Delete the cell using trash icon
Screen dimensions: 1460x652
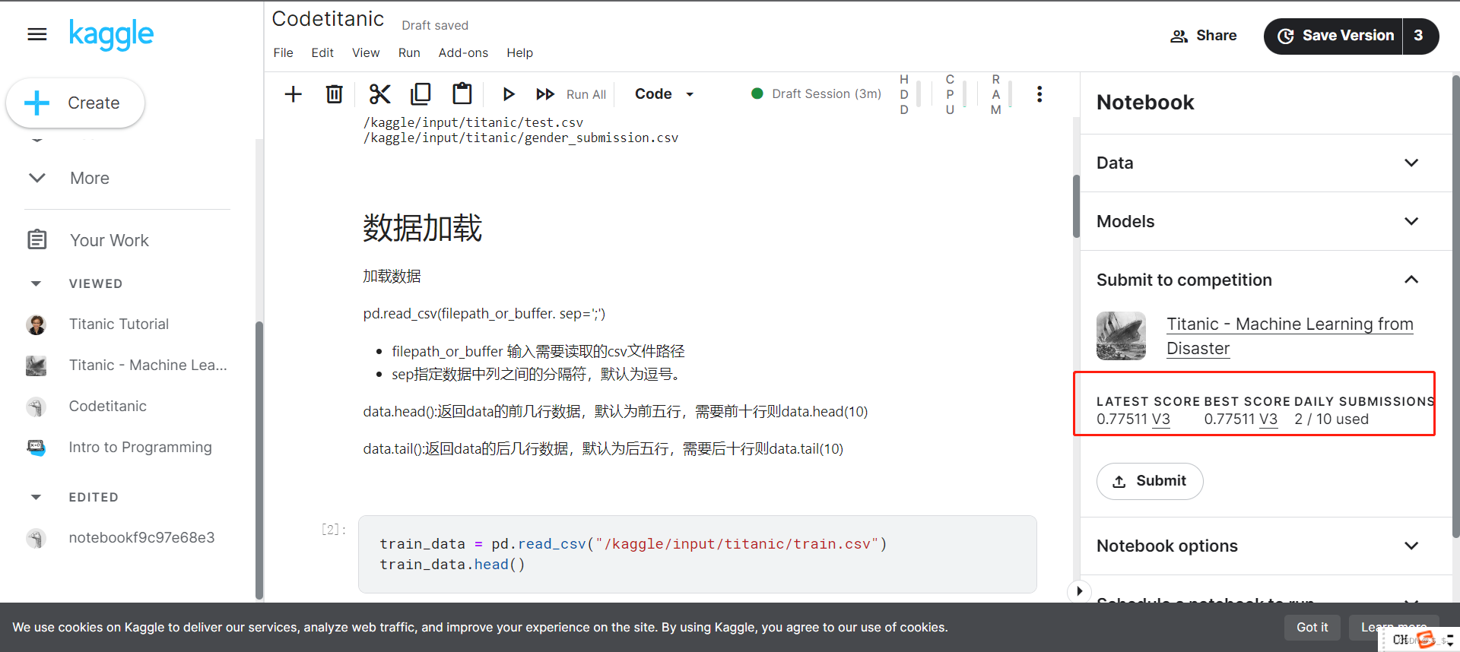pos(334,94)
